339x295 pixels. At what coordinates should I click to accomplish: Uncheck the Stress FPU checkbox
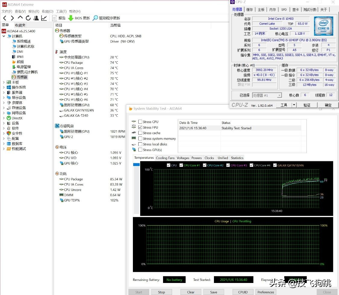[140, 128]
